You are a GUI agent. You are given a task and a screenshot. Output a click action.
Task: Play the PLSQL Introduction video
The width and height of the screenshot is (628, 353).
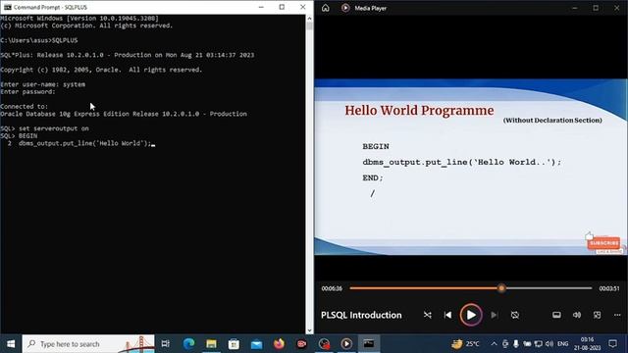pos(471,315)
